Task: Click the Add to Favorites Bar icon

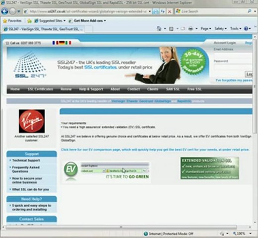Action: pyautogui.click(x=29, y=21)
